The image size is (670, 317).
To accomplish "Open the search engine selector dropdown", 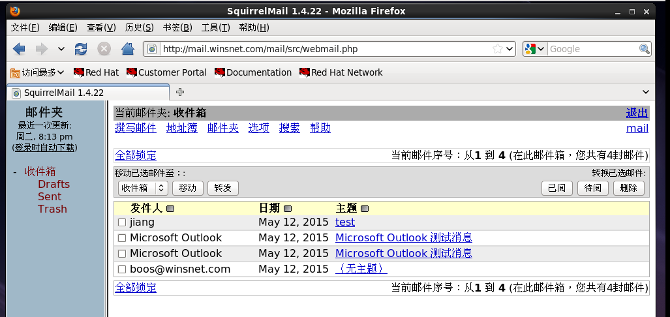I will click(x=535, y=49).
